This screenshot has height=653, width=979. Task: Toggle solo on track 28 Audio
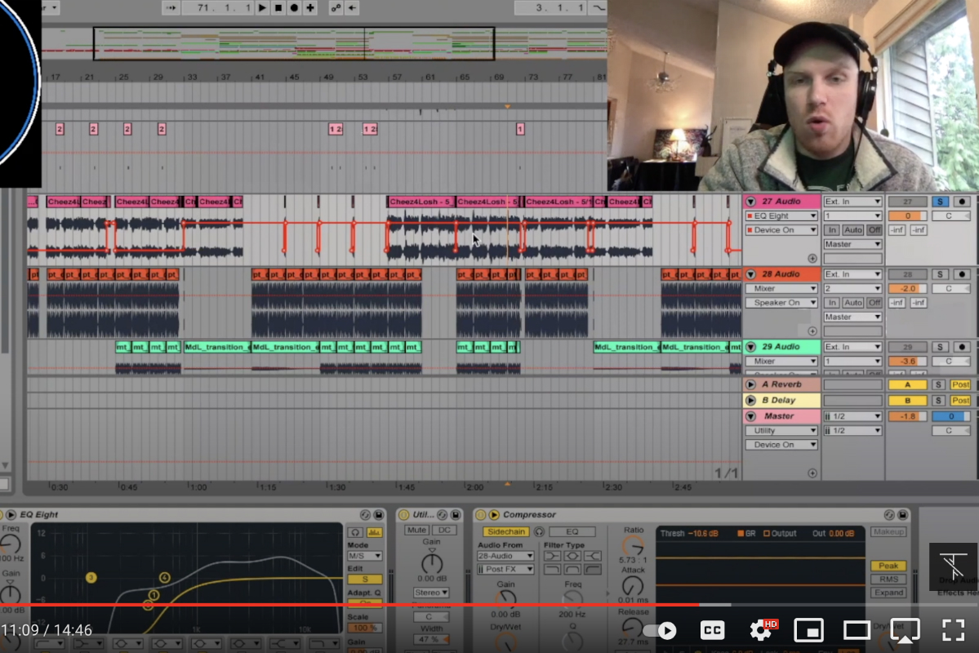click(x=940, y=274)
